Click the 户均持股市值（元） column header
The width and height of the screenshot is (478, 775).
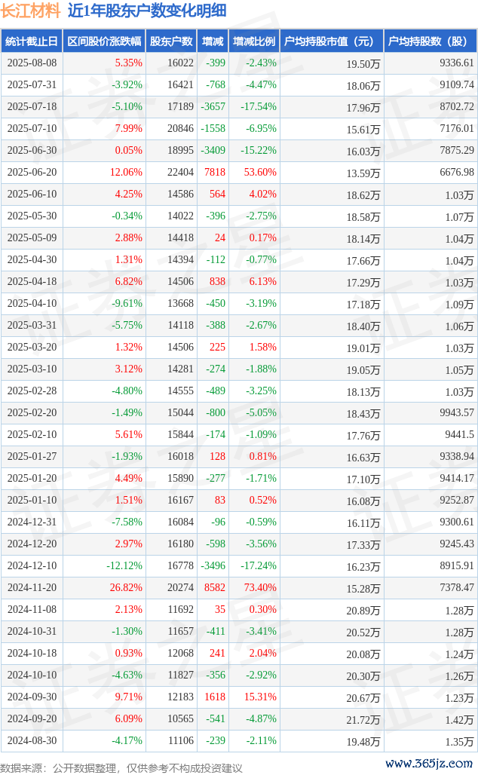[x=332, y=41]
